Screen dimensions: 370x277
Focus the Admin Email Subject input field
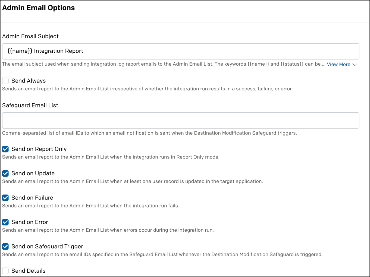[181, 51]
